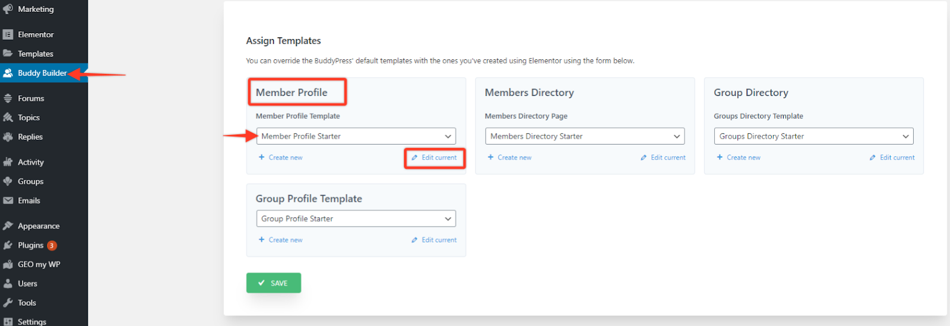
Task: Open the Member Profile Template dropdown
Action: [356, 136]
